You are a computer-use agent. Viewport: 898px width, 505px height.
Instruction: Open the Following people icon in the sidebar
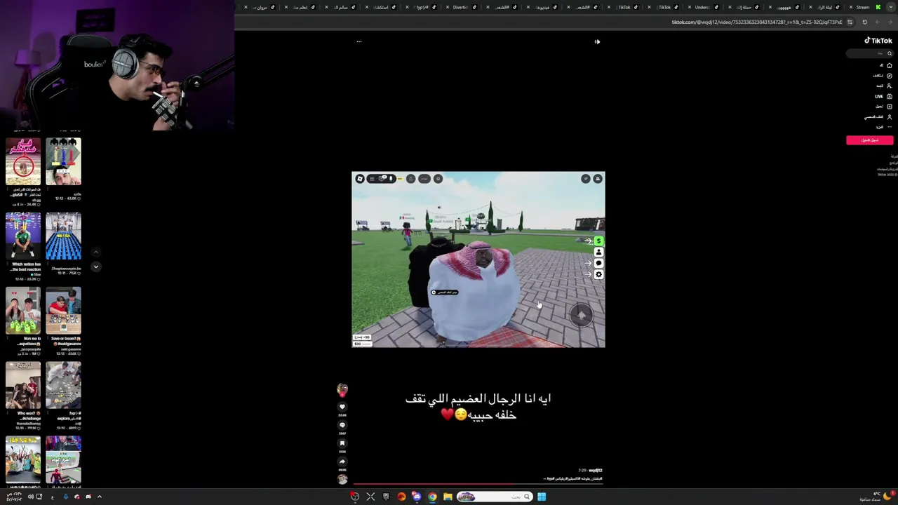click(x=889, y=86)
